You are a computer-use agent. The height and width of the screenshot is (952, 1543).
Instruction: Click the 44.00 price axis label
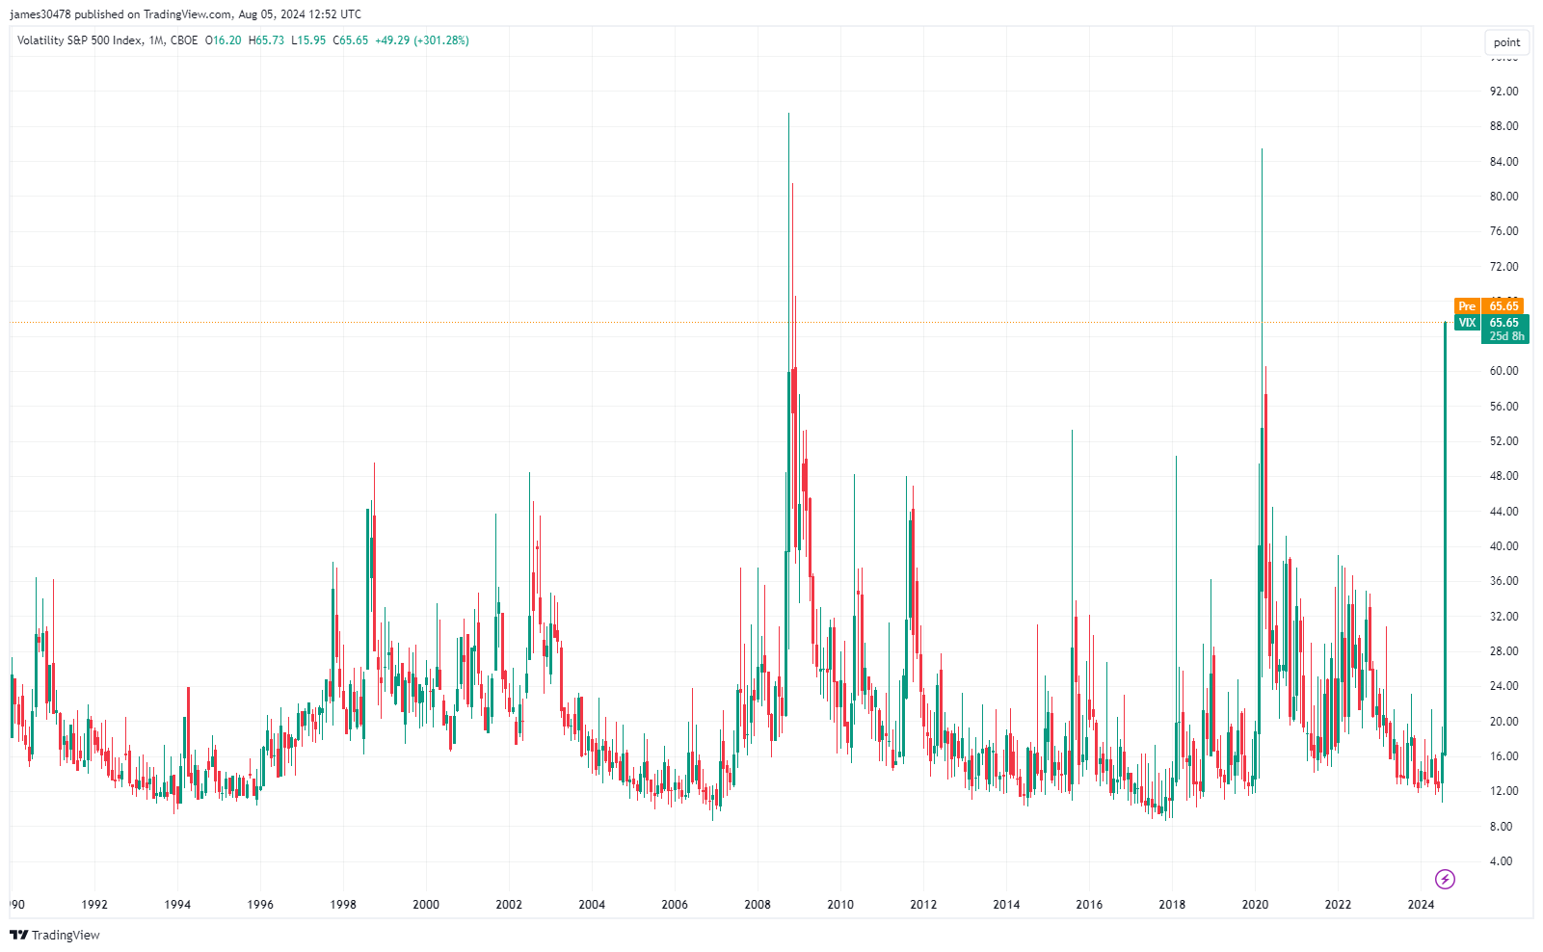tap(1503, 512)
